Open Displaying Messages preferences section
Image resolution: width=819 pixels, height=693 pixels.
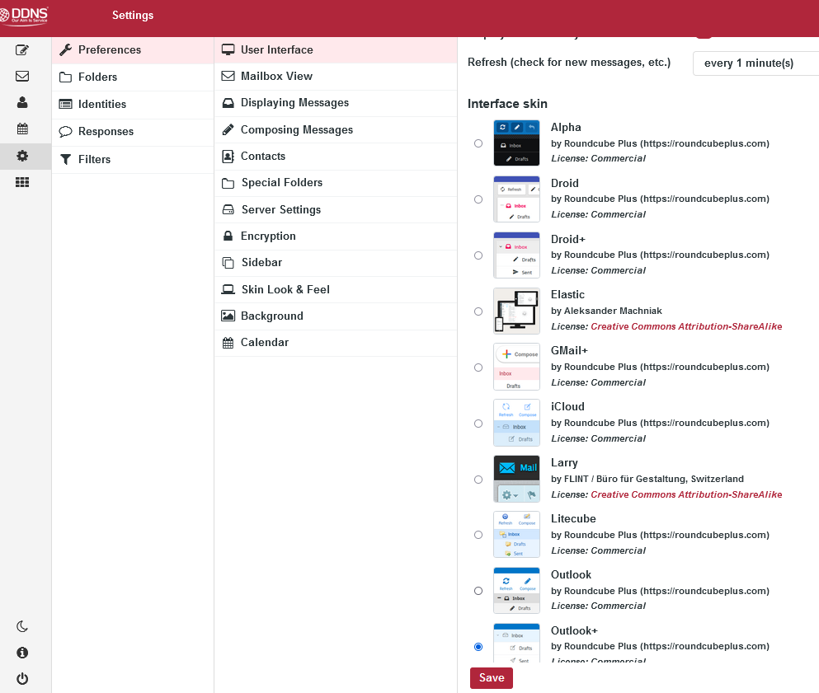point(336,103)
